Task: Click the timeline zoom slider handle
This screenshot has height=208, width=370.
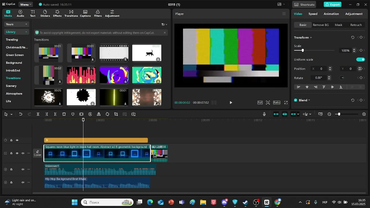Action: pos(339,114)
